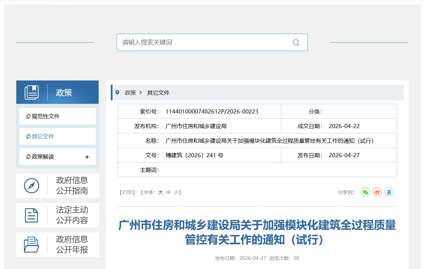Open the 其它文件 sidebar item
The height and width of the screenshot is (269, 424).
click(43, 137)
